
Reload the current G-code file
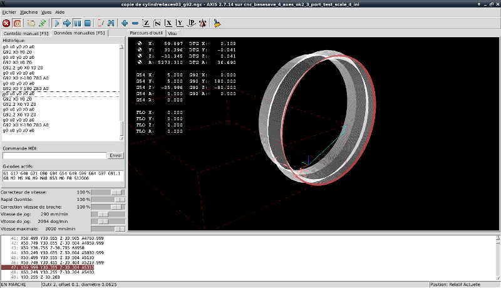(x=43, y=23)
